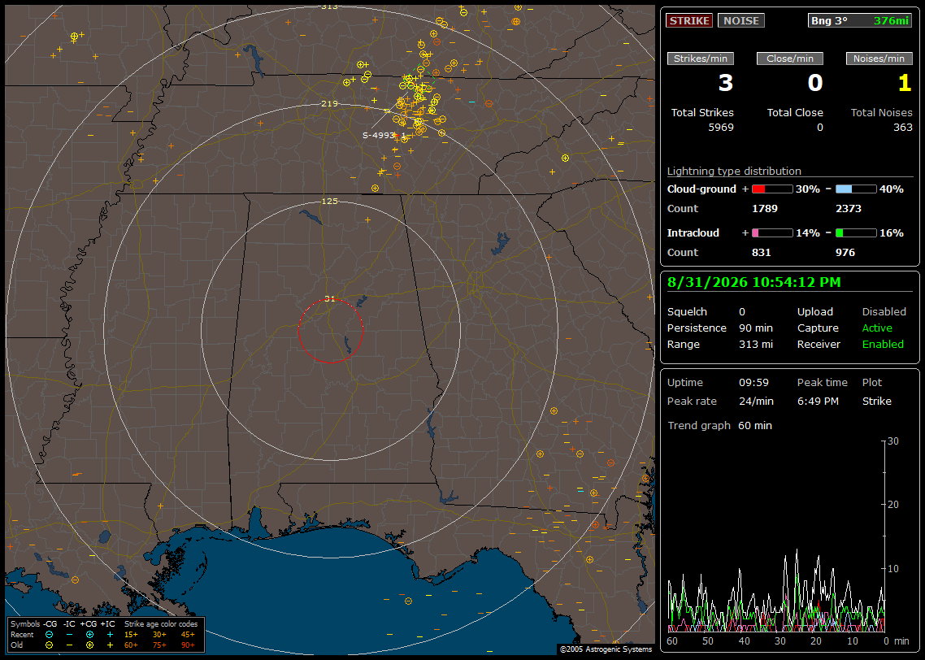925x660 pixels.
Task: Click the Upload Disabled status
Action: pos(884,312)
